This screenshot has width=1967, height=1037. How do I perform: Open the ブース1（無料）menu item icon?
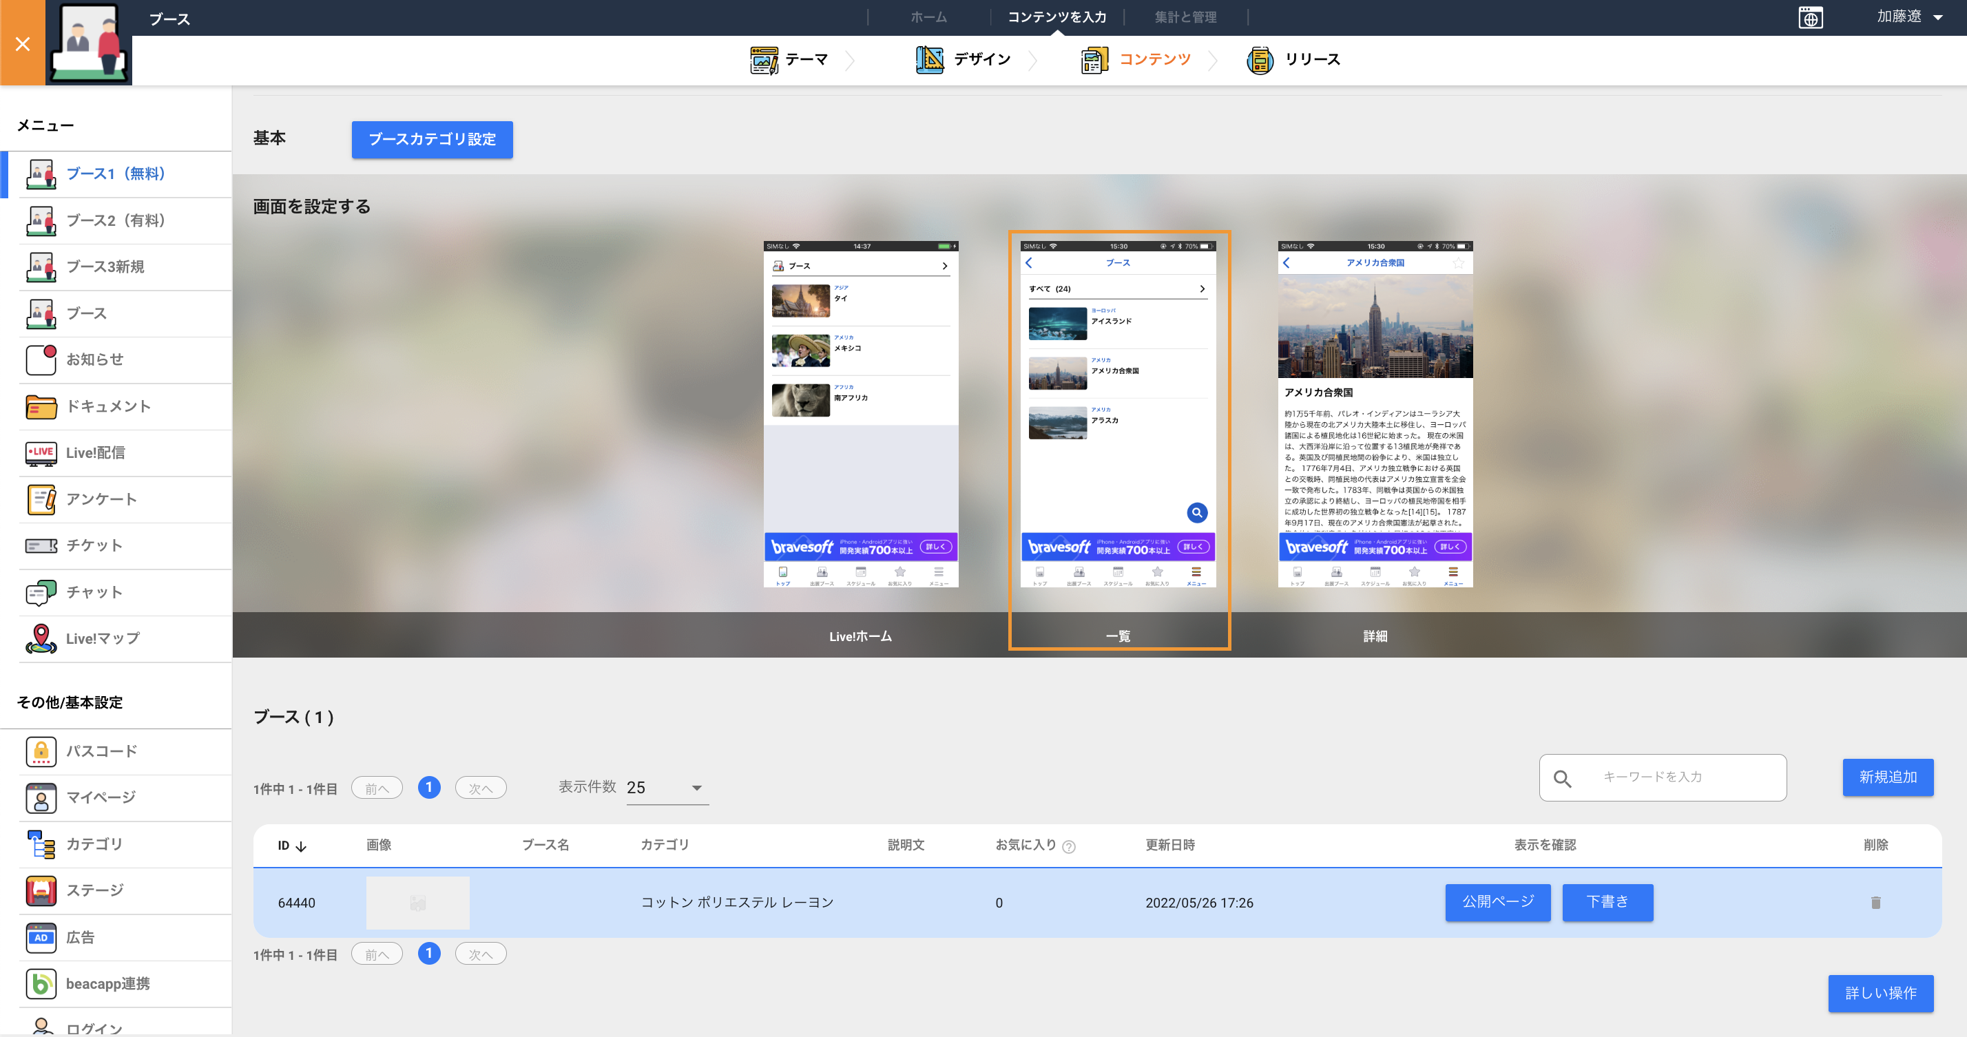(x=41, y=174)
